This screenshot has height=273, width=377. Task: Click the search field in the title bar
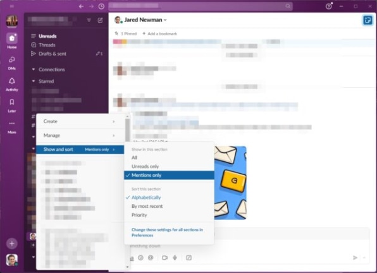click(201, 6)
